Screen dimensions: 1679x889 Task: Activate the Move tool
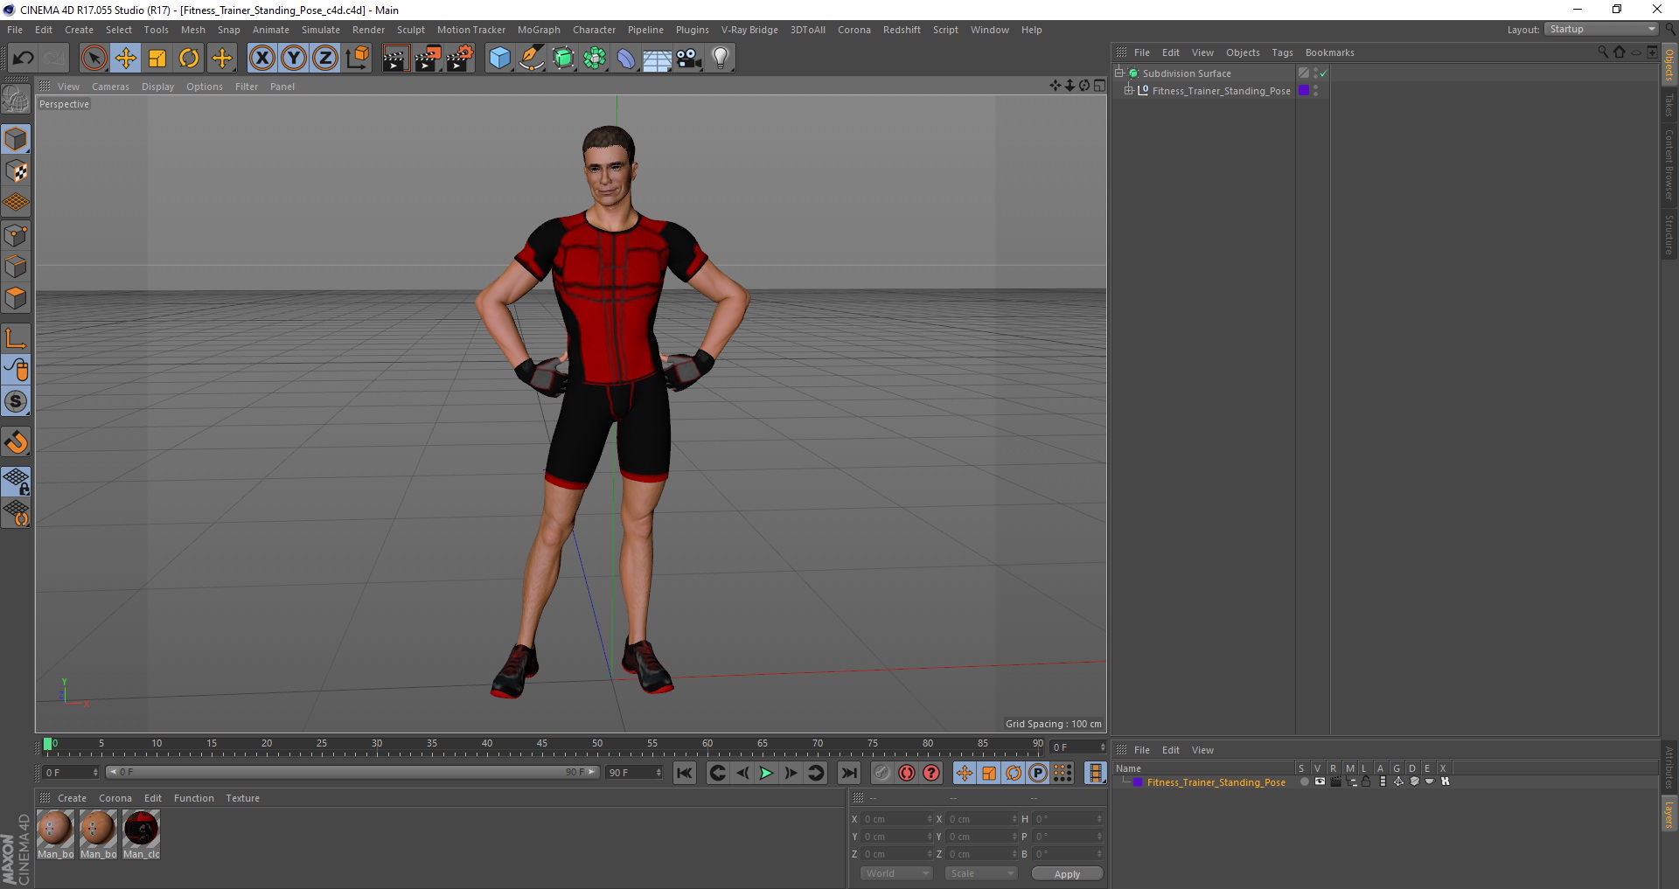click(126, 59)
